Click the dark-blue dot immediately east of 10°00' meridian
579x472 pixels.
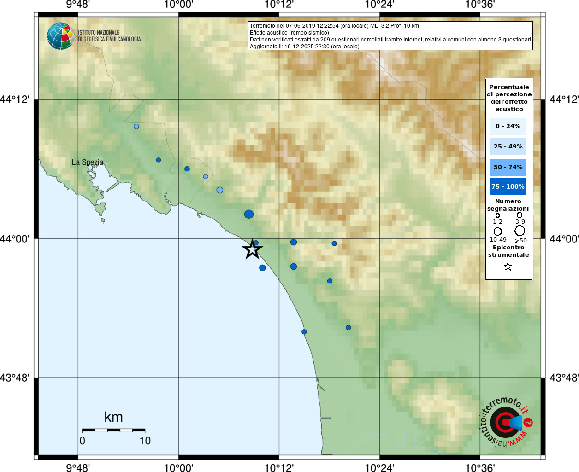coord(187,169)
